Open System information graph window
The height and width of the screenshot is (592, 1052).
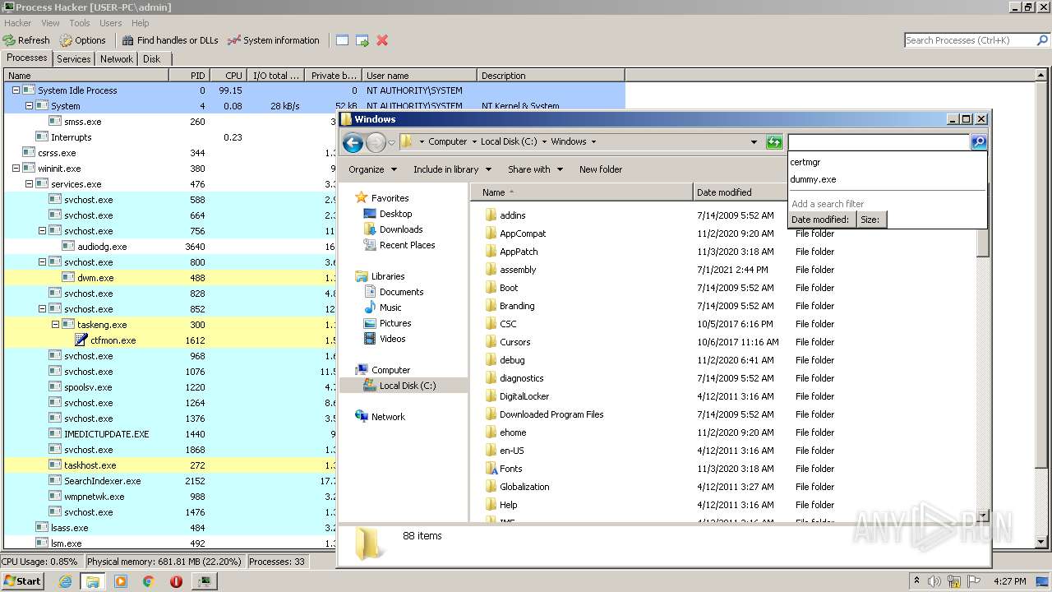click(273, 40)
